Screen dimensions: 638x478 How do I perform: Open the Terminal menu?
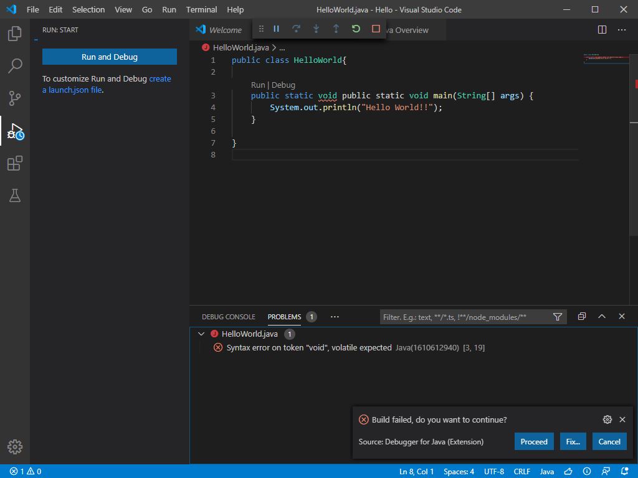201,9
